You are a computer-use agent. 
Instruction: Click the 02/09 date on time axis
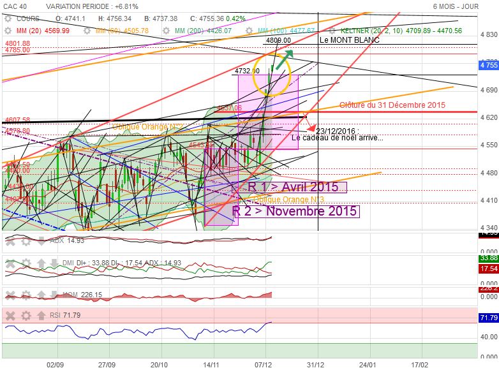coord(55,364)
